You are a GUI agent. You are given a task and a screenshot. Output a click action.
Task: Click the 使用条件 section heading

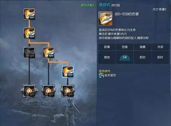point(104,71)
